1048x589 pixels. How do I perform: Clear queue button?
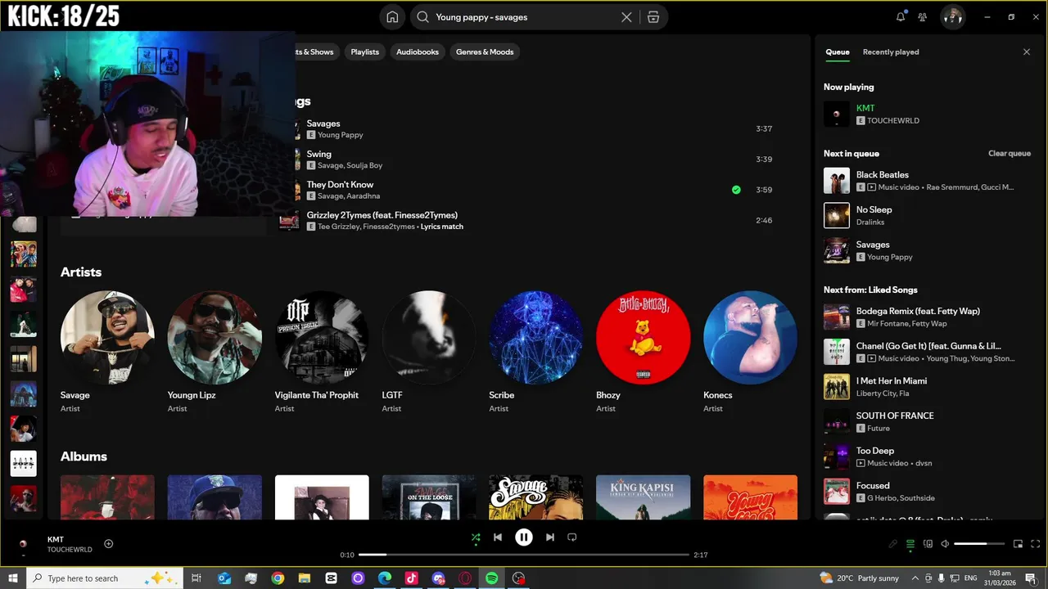coord(1010,153)
